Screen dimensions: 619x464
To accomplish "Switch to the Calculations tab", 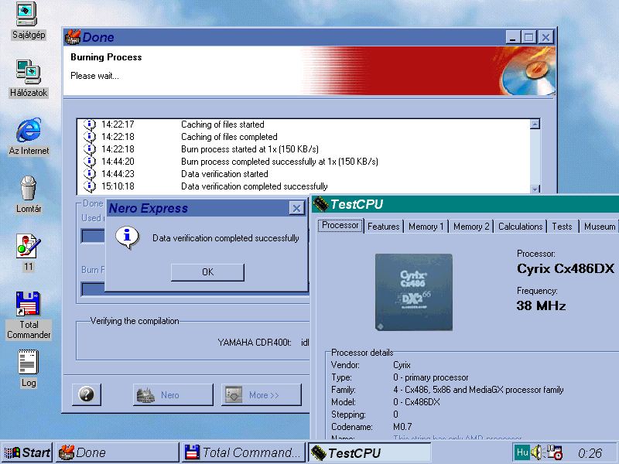I will [520, 227].
